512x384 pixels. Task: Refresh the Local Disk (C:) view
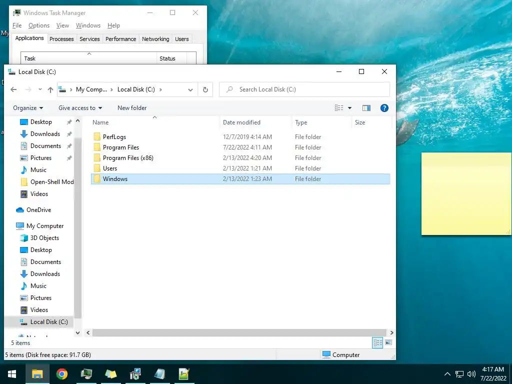(x=205, y=89)
